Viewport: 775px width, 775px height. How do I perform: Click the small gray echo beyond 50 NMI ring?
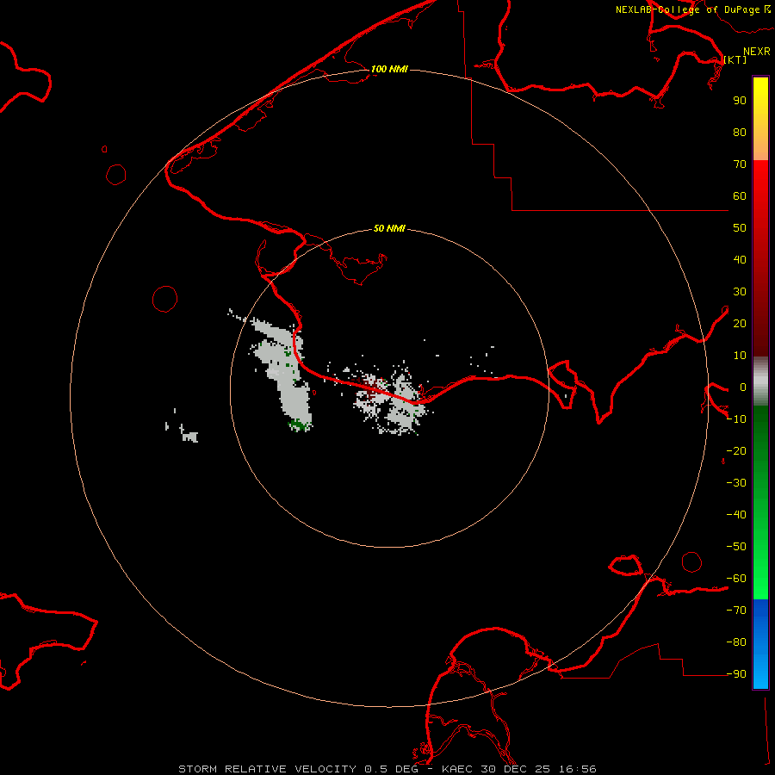(x=189, y=437)
